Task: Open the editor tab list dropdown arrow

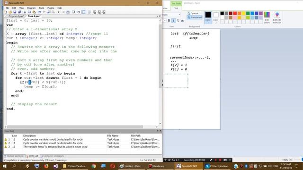Action: (157, 16)
